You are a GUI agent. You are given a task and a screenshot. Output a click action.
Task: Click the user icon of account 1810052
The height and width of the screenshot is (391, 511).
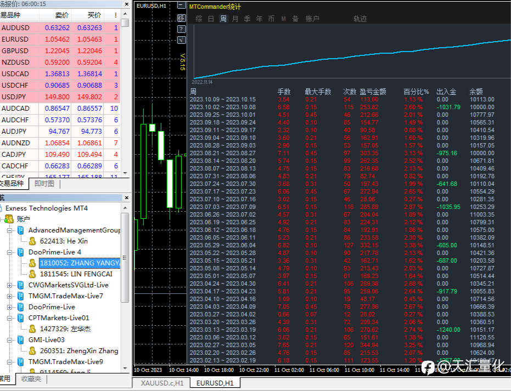tap(32, 263)
